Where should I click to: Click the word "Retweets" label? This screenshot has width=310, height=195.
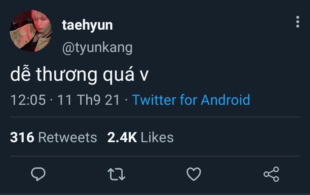point(68,137)
